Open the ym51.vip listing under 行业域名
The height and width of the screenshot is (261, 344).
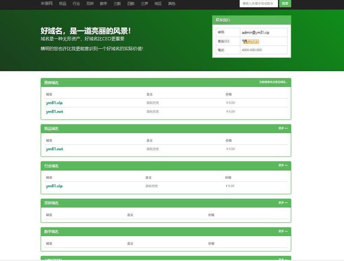coord(53,186)
